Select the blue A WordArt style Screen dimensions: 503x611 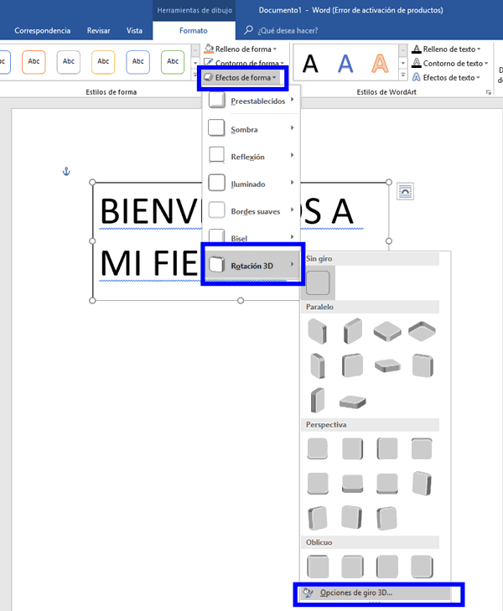345,64
